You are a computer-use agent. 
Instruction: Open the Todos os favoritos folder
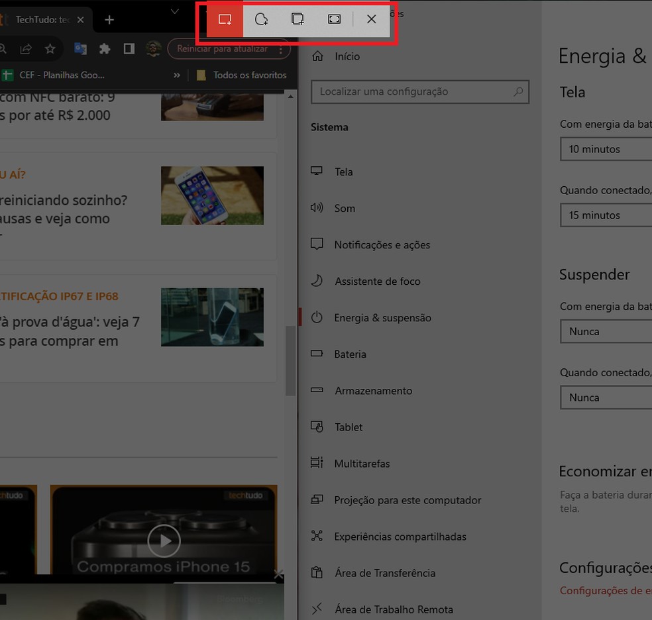point(242,76)
